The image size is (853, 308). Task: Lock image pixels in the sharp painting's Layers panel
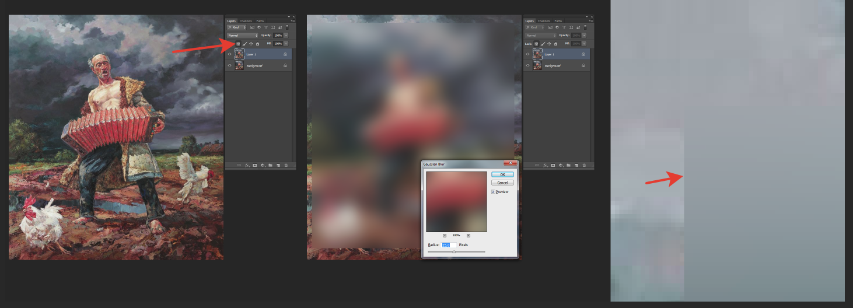click(x=244, y=44)
